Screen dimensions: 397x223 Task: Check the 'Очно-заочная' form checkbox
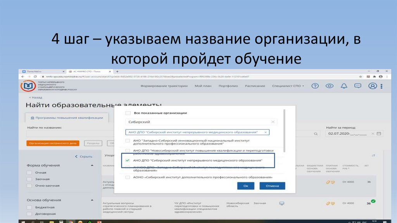(29, 186)
